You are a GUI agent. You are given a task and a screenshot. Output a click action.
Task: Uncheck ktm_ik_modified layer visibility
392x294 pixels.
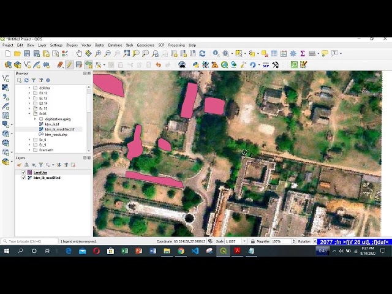click(23, 178)
